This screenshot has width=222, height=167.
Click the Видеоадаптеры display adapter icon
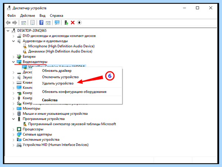19,62
